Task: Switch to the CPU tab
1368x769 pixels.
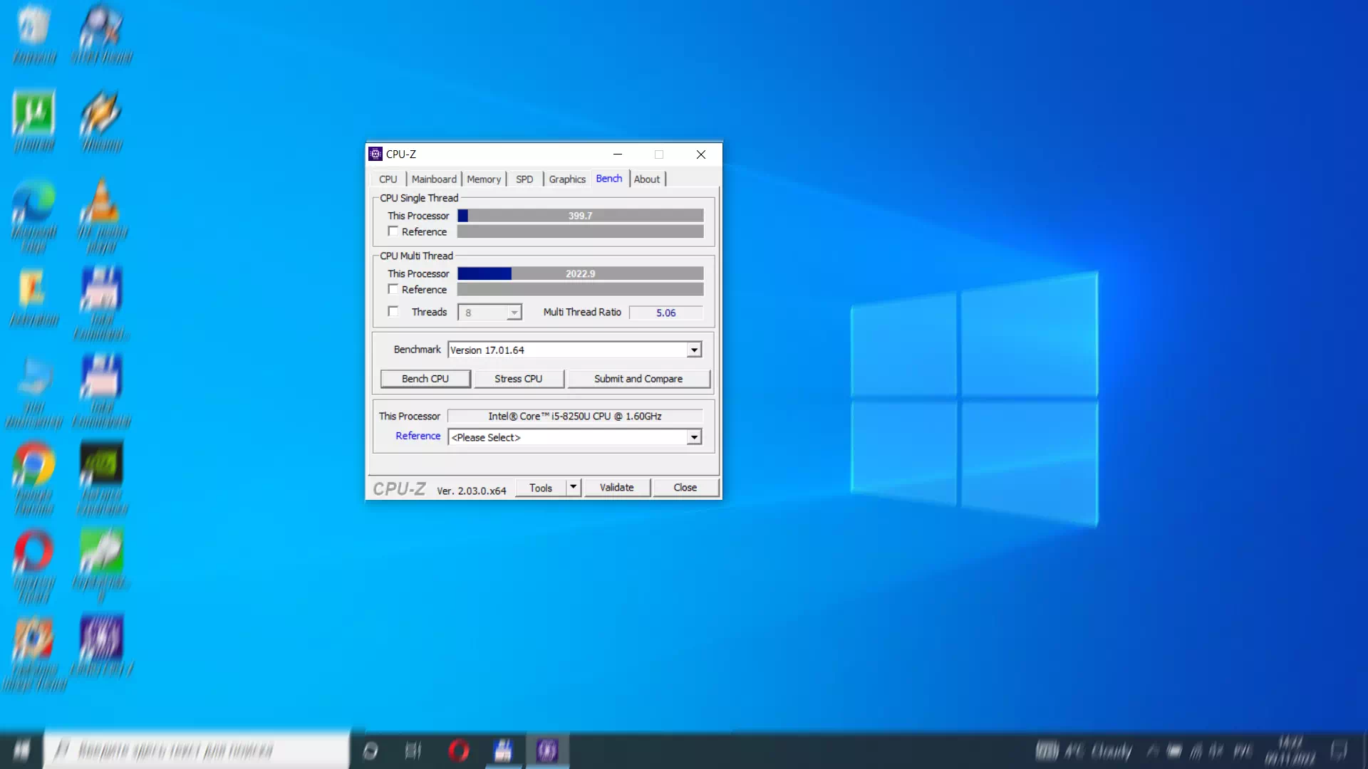Action: [x=387, y=179]
